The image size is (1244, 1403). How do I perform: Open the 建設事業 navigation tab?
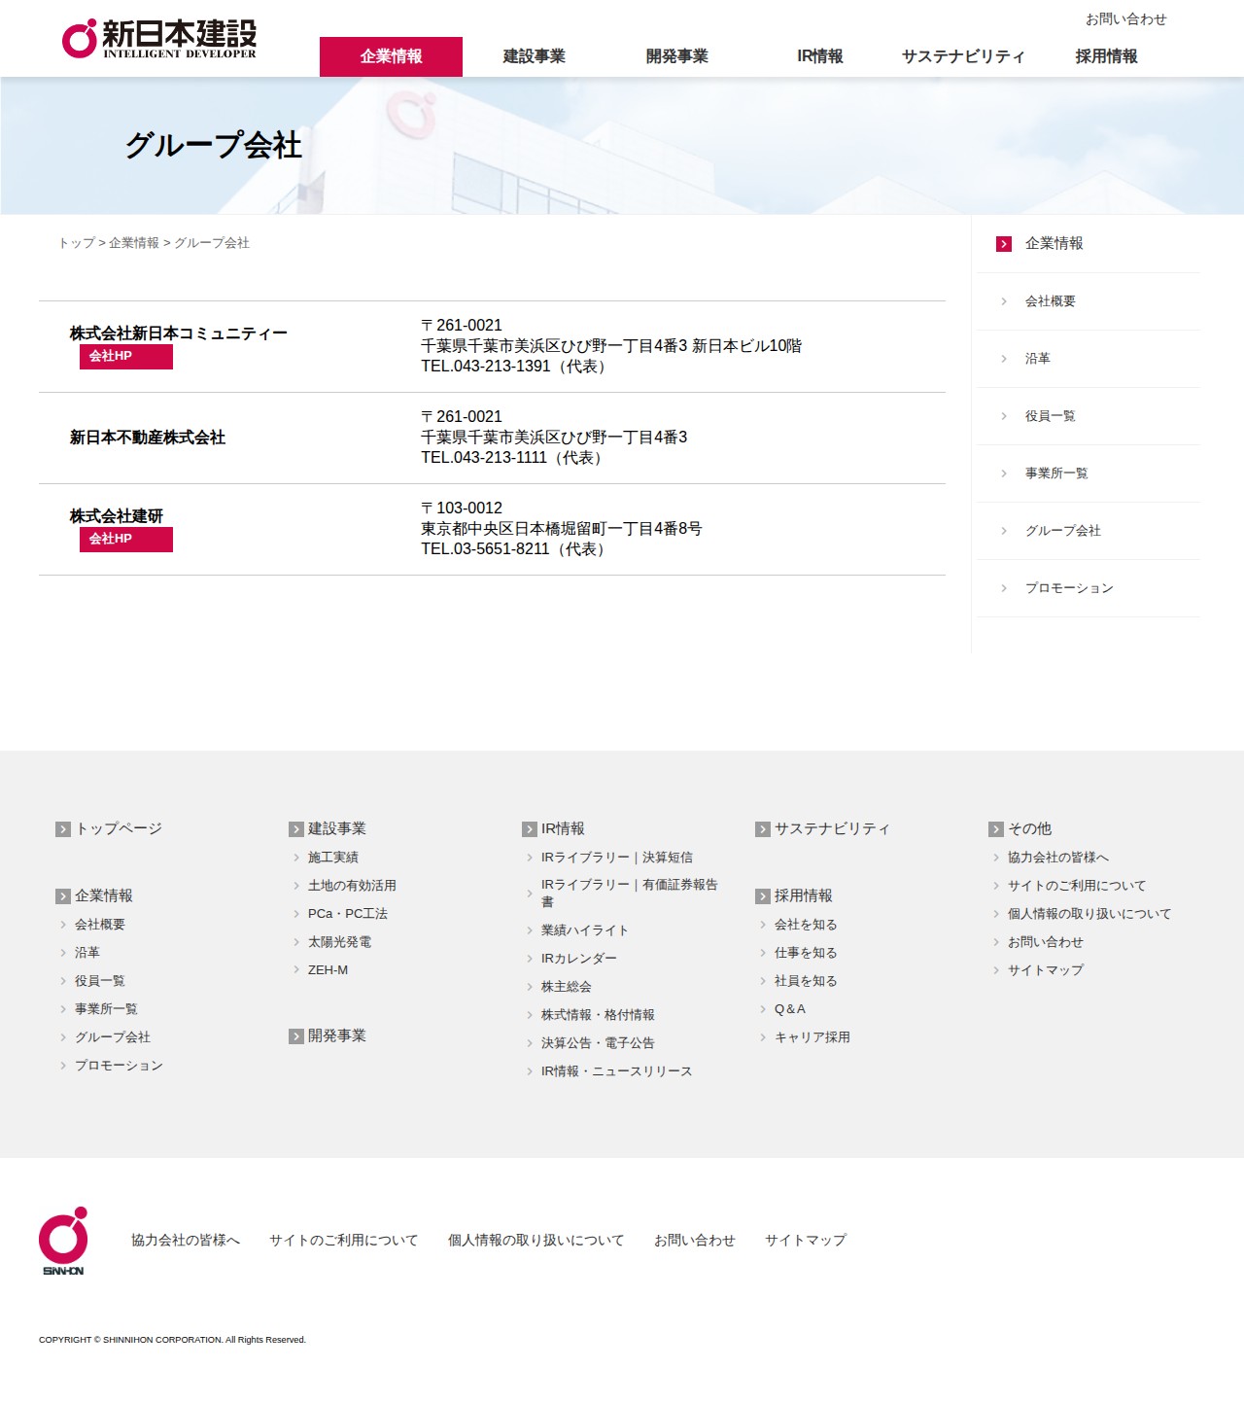534,56
